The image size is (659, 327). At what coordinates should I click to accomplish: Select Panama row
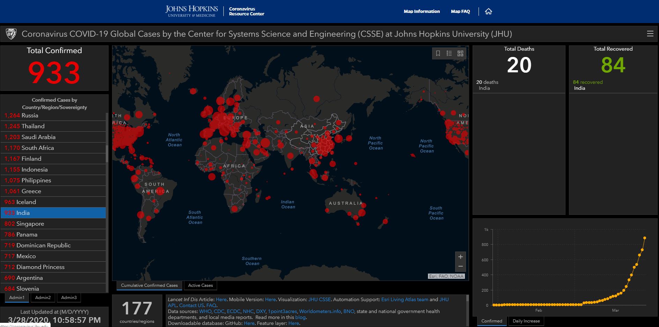coord(53,234)
